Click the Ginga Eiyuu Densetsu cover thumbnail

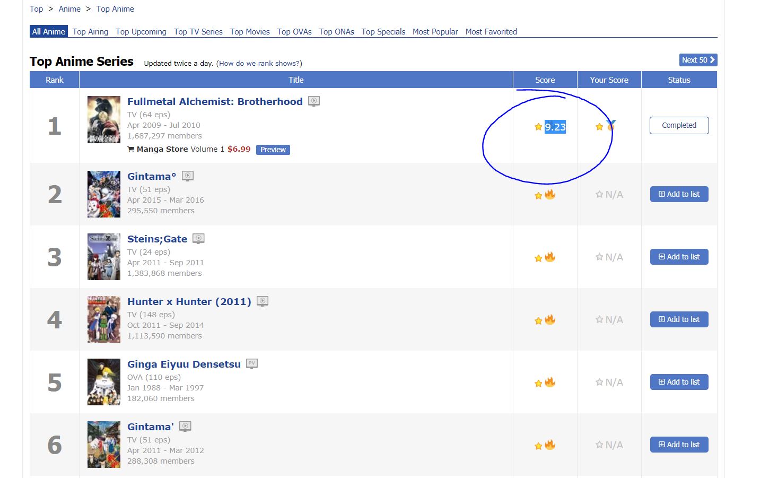click(x=104, y=382)
